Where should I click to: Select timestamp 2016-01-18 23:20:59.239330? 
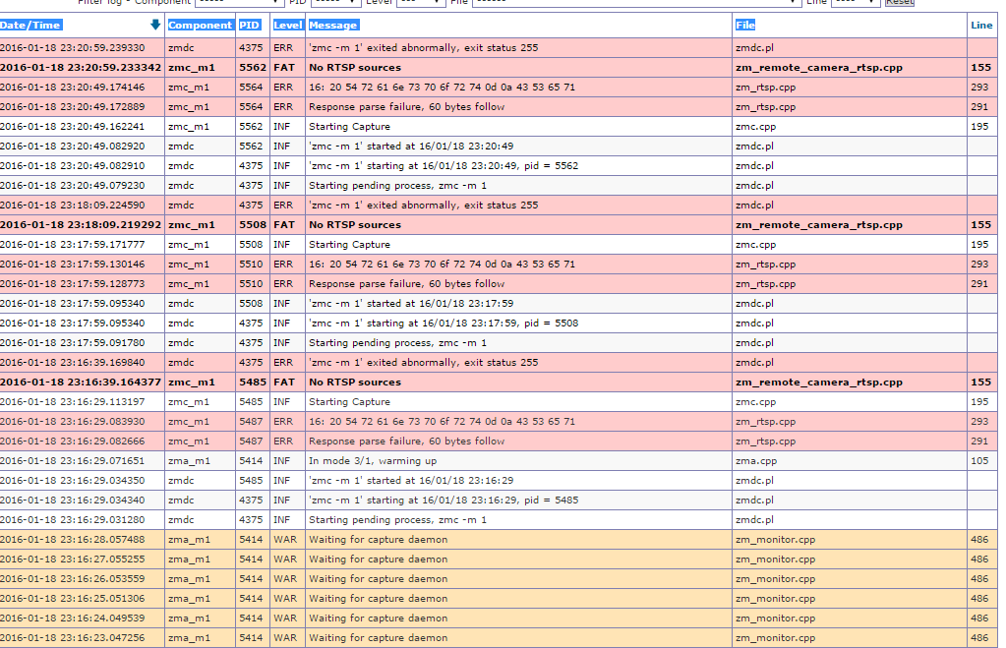point(73,47)
